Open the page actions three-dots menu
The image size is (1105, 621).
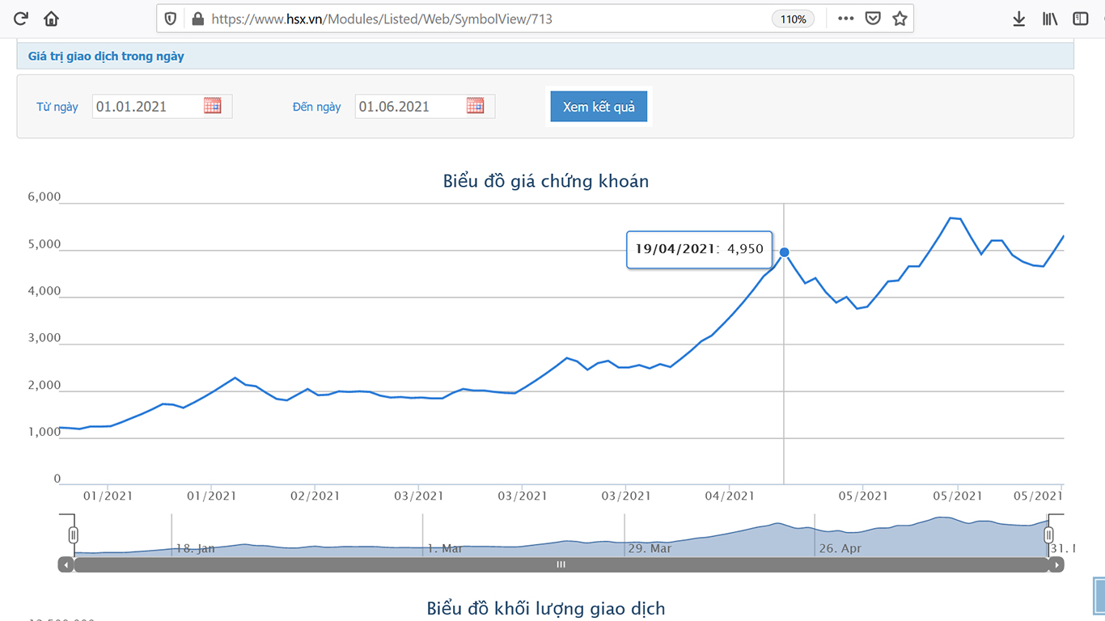point(845,19)
